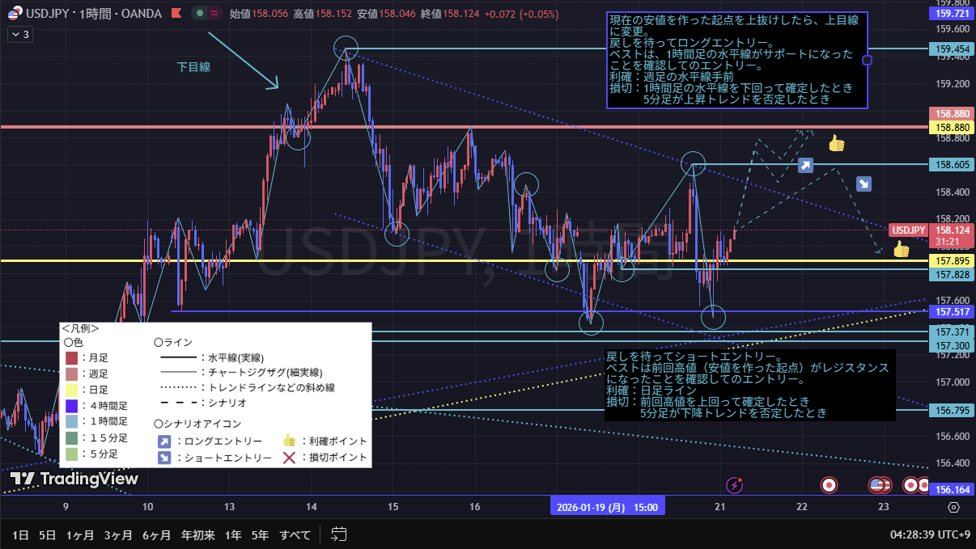Image resolution: width=976 pixels, height=549 pixels.
Task: Click the すべて range button
Action: 295,534
